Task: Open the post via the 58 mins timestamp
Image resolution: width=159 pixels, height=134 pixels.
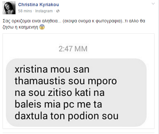Action: (25, 11)
